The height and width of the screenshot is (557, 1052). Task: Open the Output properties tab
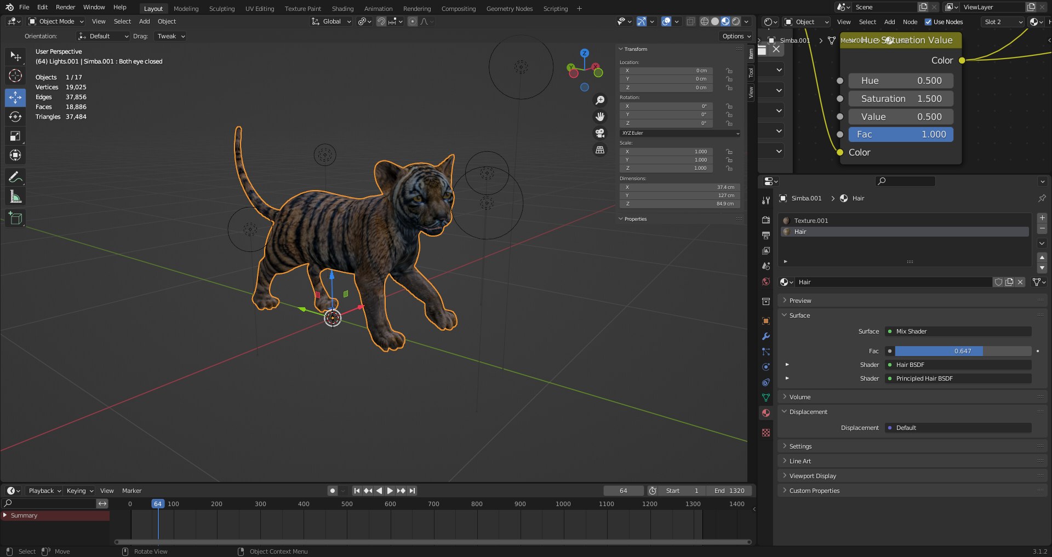[766, 235]
